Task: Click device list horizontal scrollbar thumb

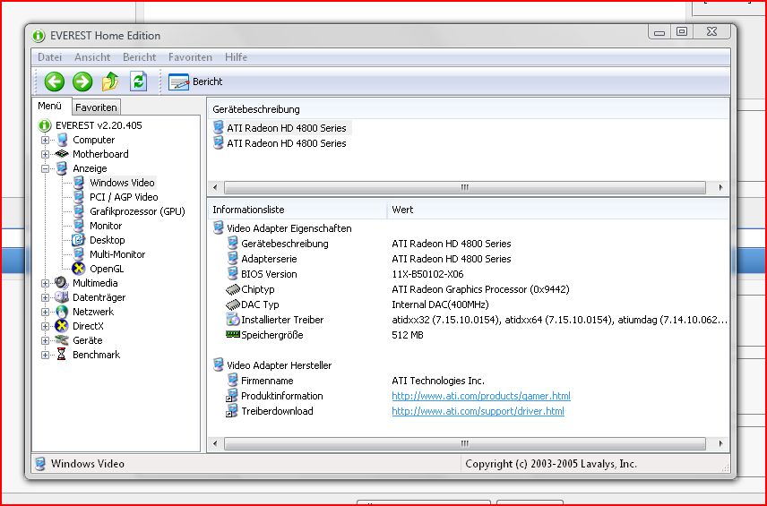Action: click(x=465, y=188)
